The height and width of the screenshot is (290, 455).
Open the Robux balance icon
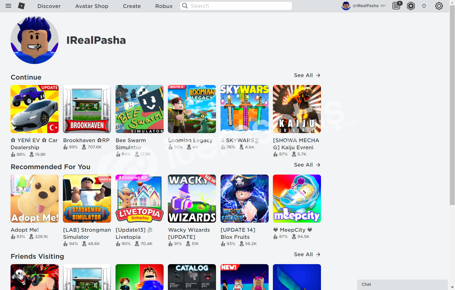point(411,6)
